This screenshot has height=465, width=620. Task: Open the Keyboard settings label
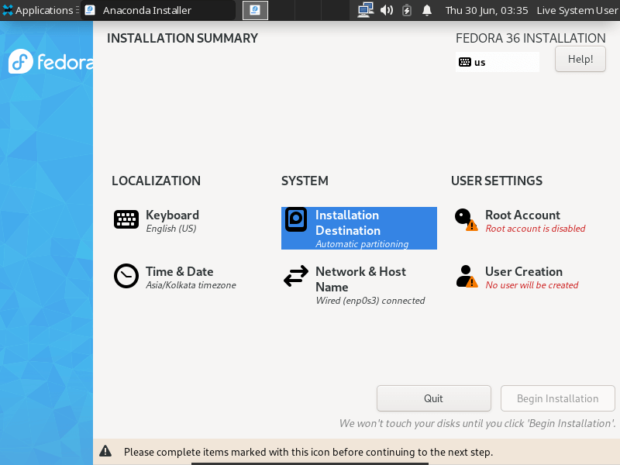(x=172, y=215)
